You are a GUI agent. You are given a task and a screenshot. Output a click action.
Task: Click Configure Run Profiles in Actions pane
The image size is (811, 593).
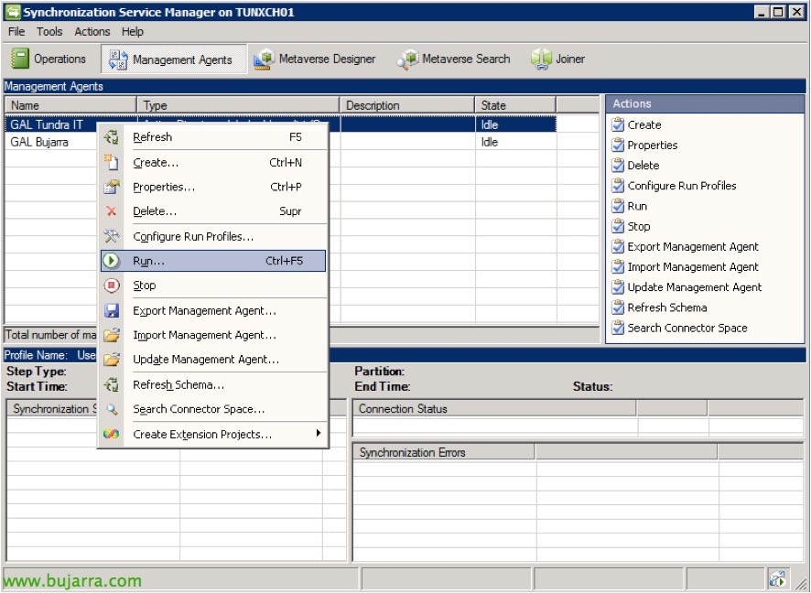coord(682,186)
